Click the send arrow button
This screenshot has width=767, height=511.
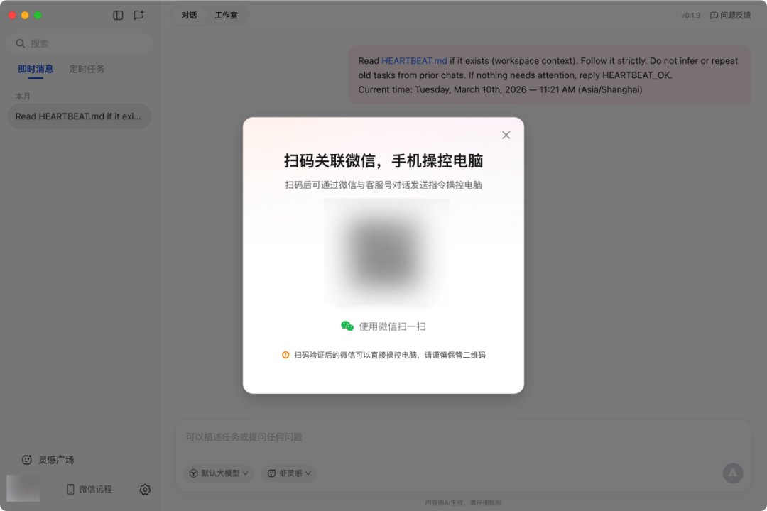click(x=732, y=473)
